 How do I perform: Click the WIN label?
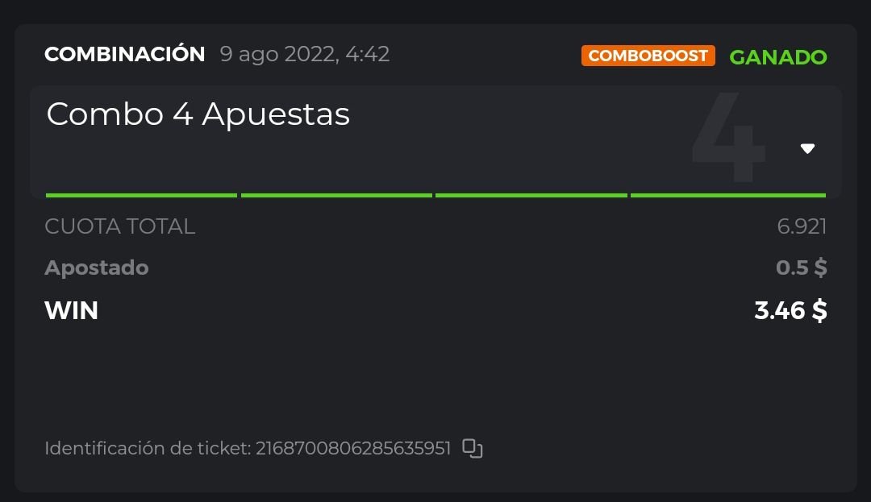(72, 310)
